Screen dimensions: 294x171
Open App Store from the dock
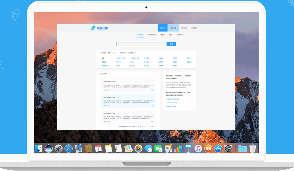218,148
